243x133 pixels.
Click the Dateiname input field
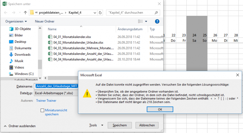point(56,86)
